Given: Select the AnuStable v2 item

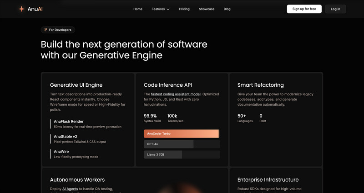Looking at the screenshot, I should click(78, 139).
